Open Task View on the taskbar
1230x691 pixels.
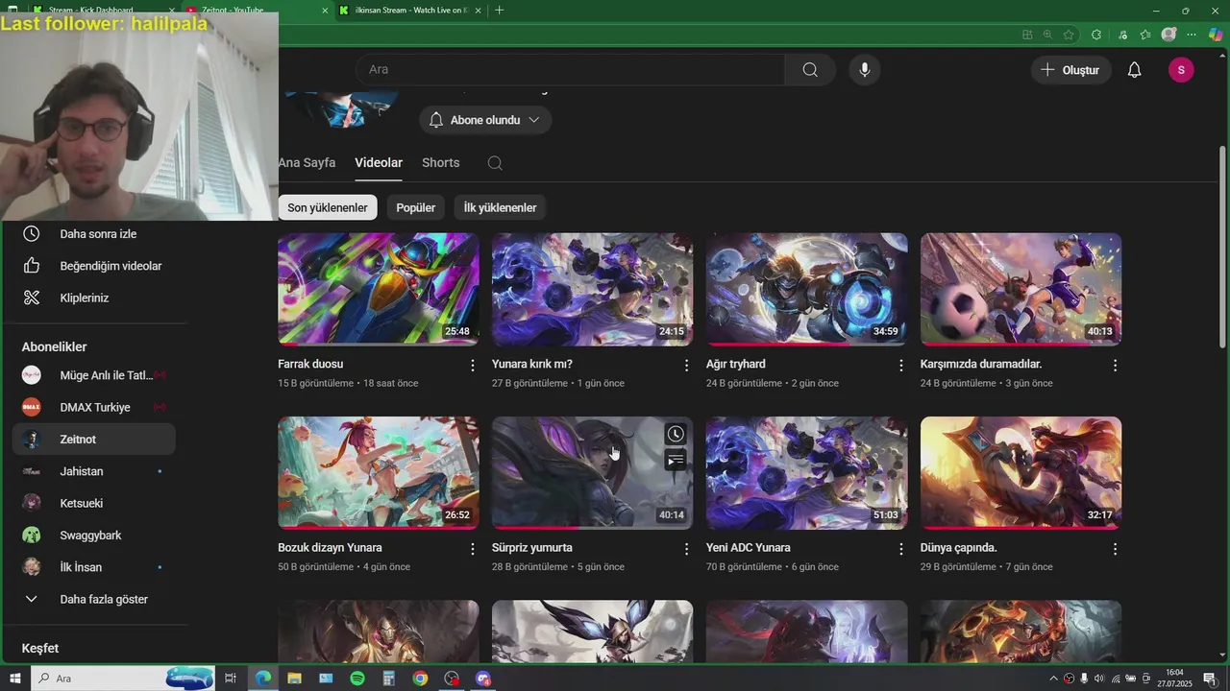[231, 679]
